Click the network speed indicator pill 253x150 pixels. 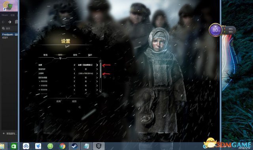coord(230,30)
